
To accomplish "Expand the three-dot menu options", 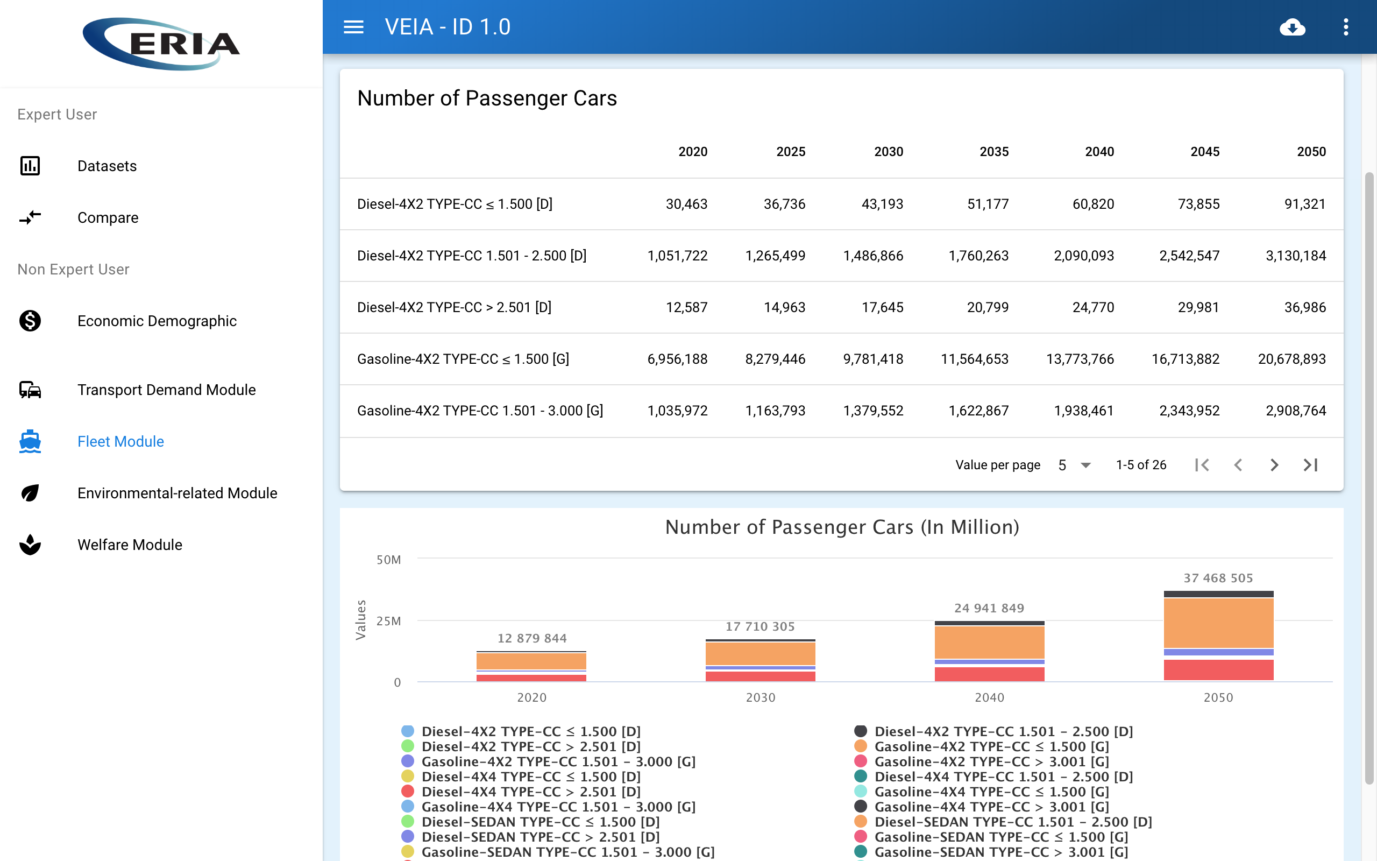I will [1345, 27].
